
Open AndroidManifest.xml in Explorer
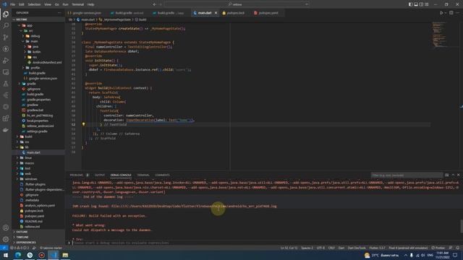[x=47, y=63]
